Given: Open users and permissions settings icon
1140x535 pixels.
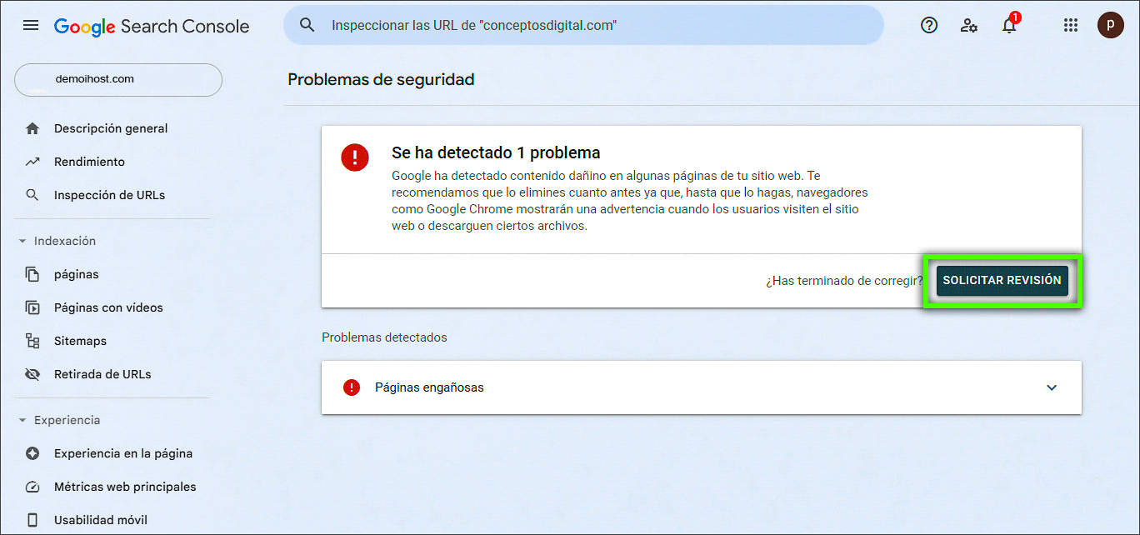Looking at the screenshot, I should tap(968, 26).
